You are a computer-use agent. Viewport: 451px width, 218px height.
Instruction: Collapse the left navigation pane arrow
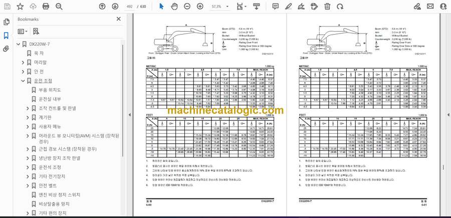(x=129, y=115)
